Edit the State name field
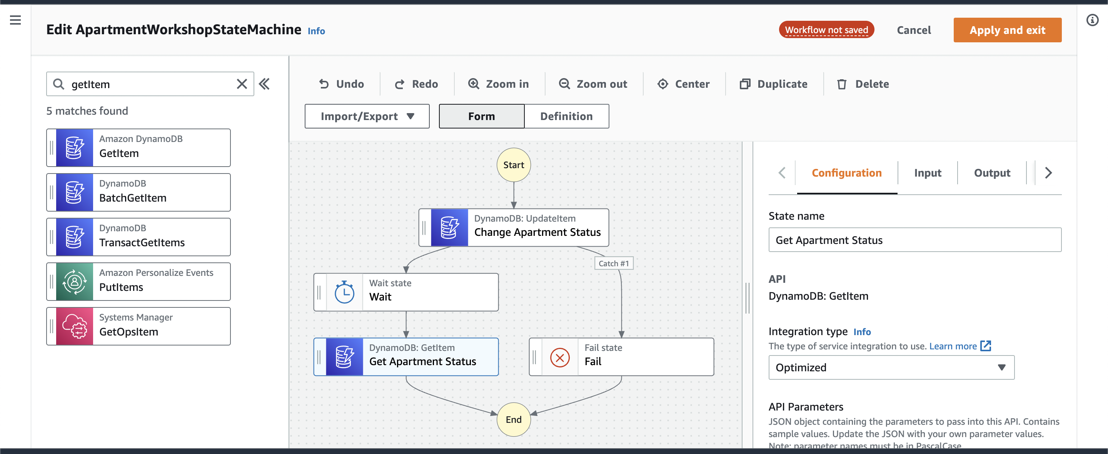 point(915,240)
